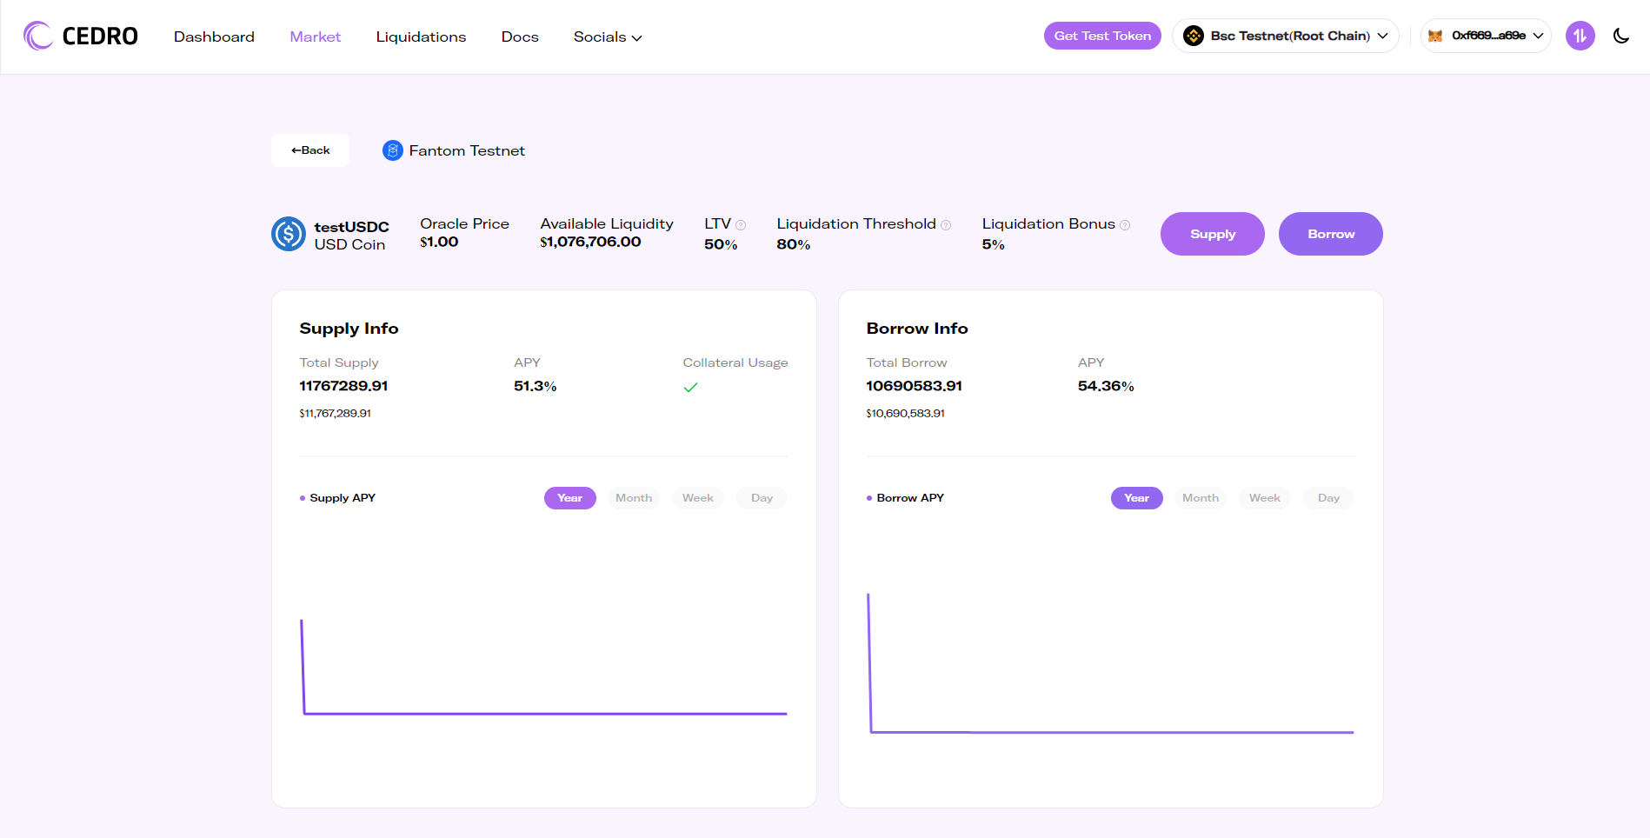Click the Liquidation Threshold info icon

click(x=946, y=225)
